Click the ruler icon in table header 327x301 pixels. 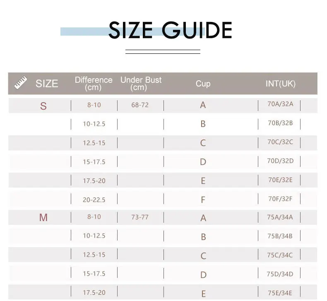coord(21,83)
